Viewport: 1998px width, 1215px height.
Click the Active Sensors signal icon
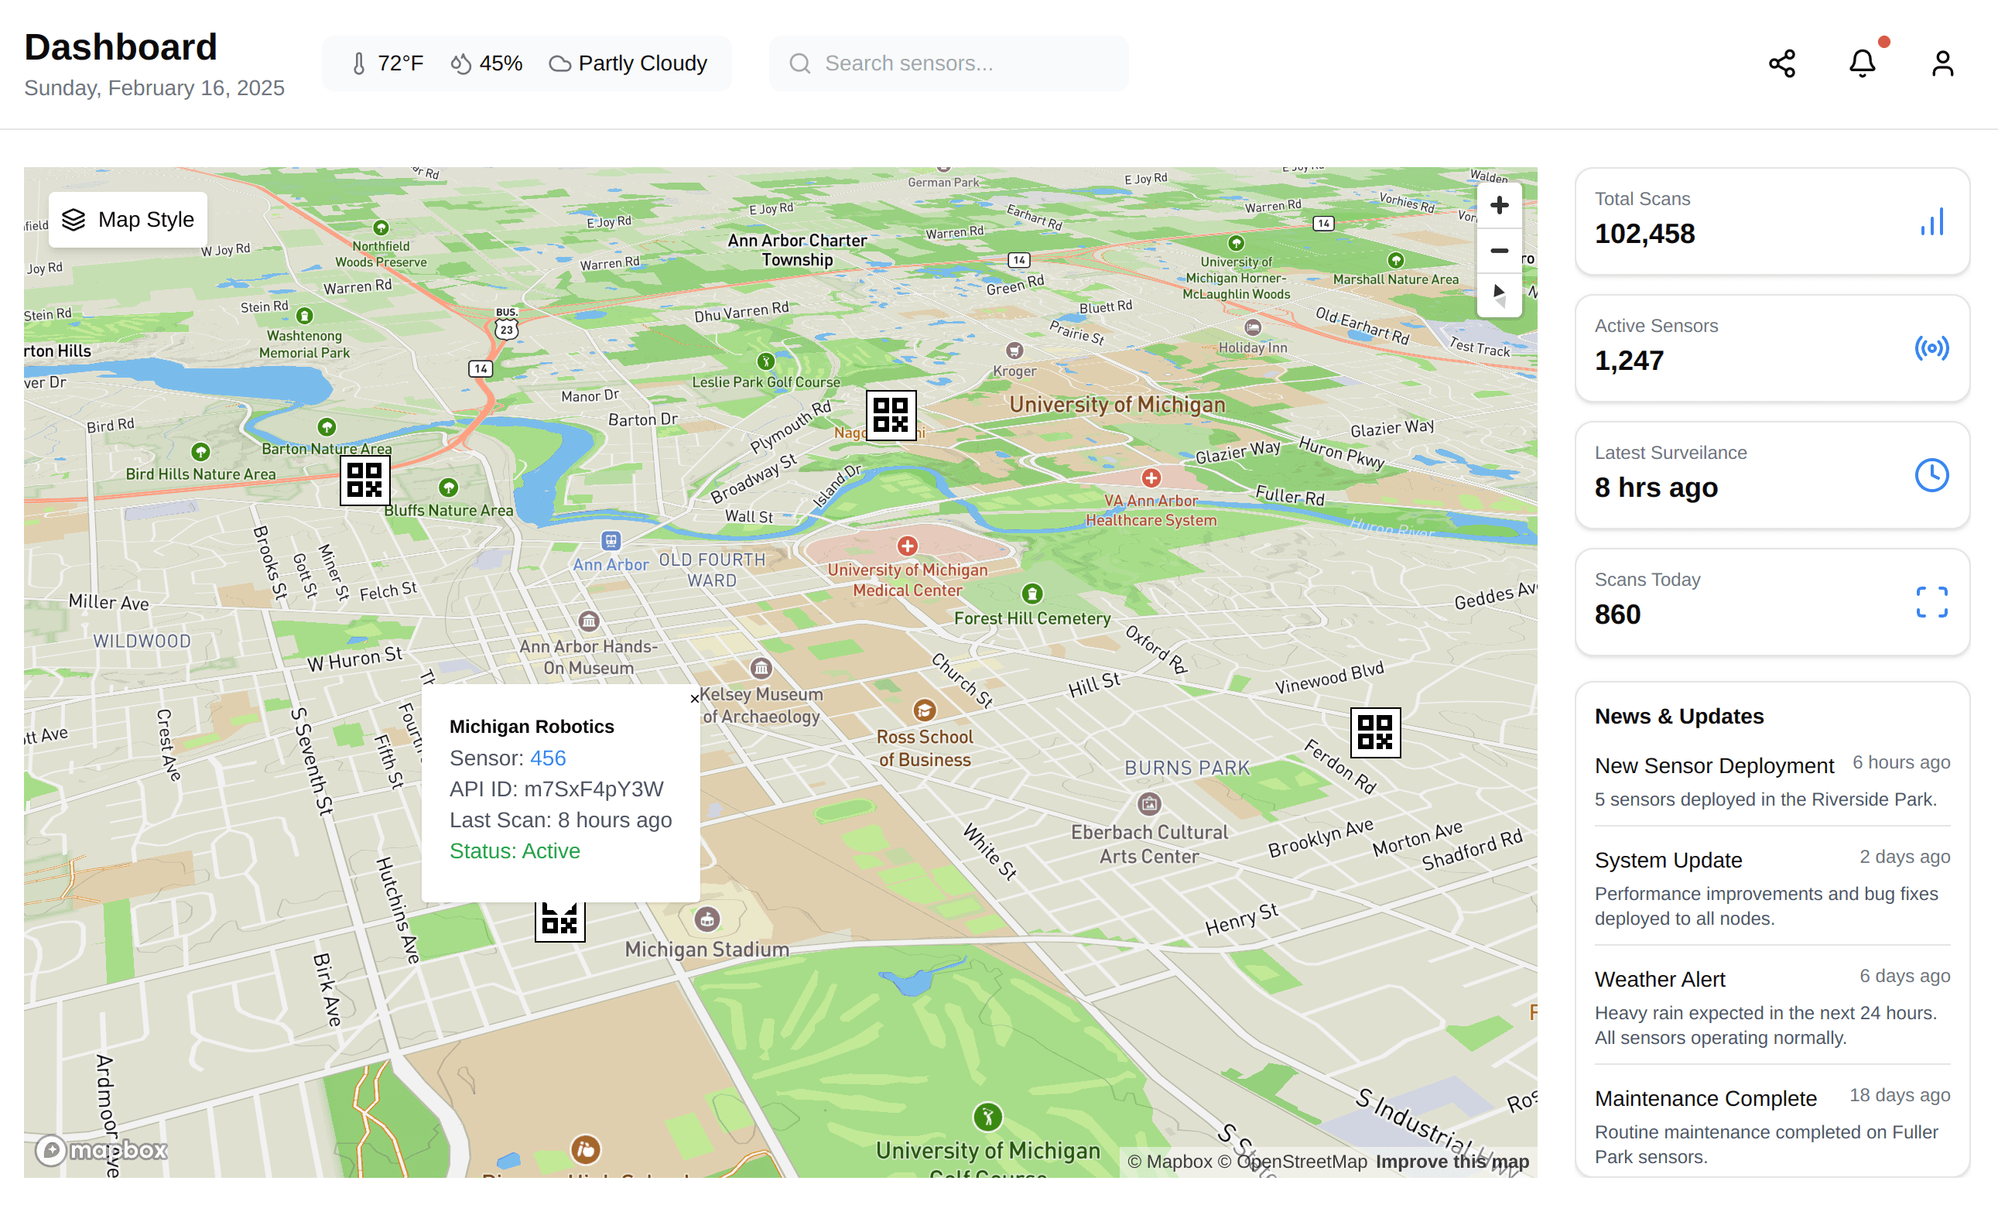click(1931, 348)
